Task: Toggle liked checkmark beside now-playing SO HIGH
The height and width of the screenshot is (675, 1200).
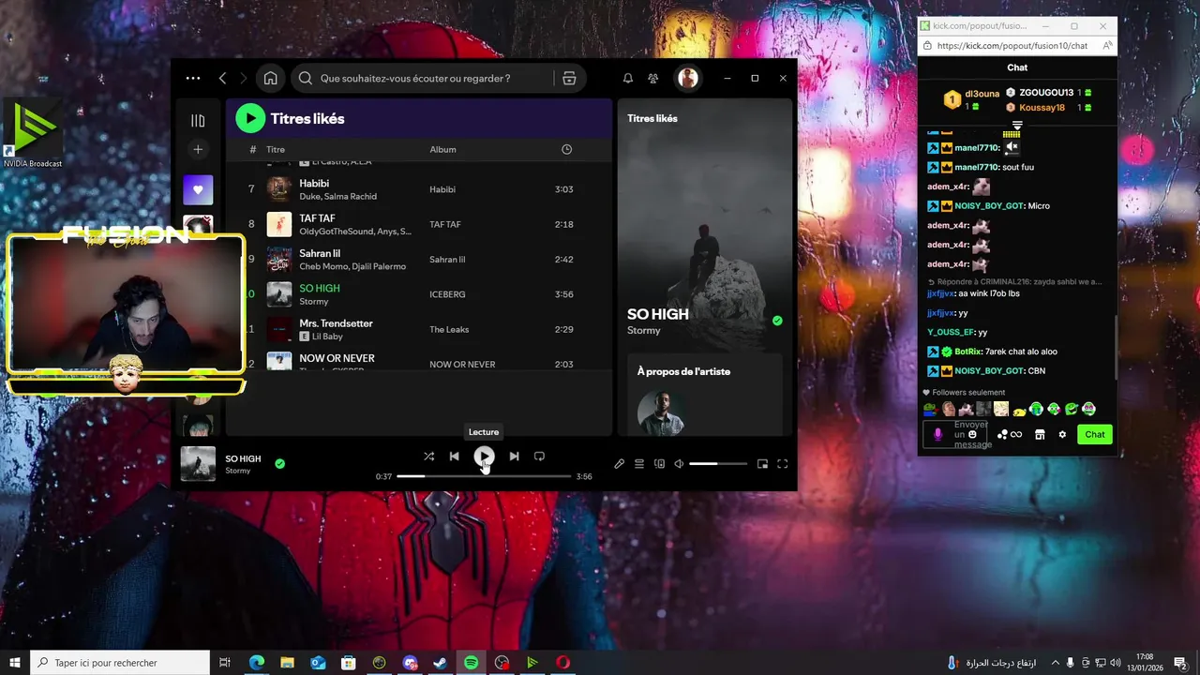Action: click(279, 463)
